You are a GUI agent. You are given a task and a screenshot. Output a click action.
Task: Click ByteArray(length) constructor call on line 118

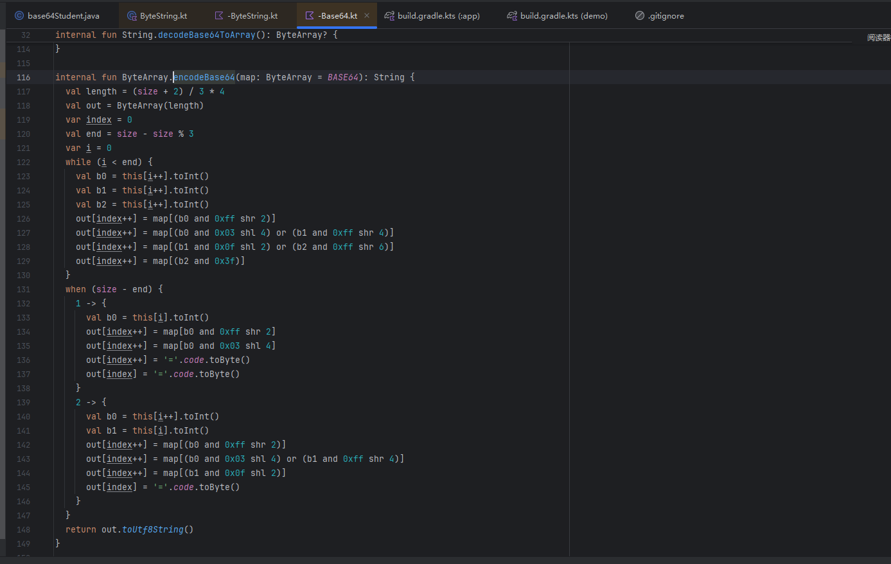(160, 105)
